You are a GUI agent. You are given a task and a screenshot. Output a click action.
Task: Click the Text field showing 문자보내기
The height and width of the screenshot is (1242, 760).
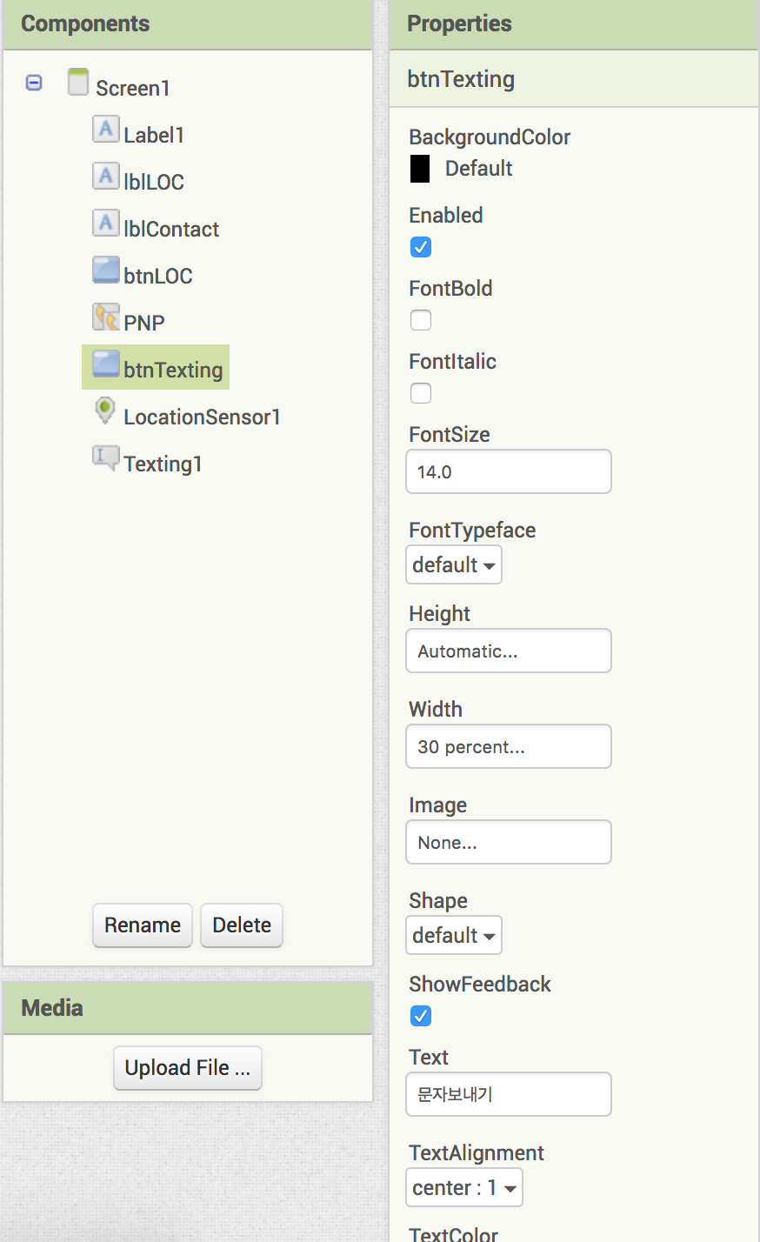point(509,1094)
